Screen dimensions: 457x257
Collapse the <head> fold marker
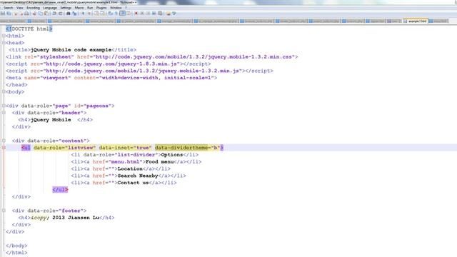pos(4,43)
